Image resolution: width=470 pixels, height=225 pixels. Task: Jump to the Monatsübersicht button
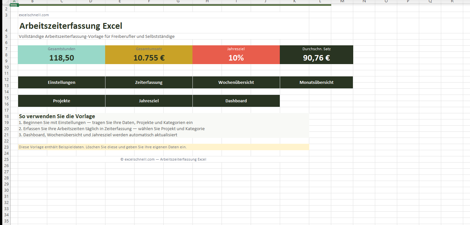pyautogui.click(x=316, y=82)
